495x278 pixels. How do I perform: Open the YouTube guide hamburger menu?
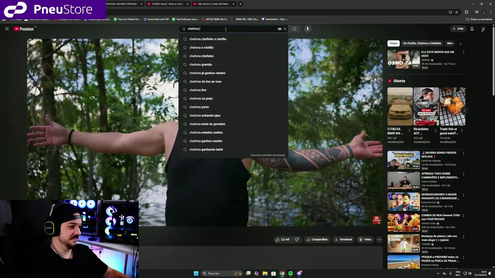(7, 29)
